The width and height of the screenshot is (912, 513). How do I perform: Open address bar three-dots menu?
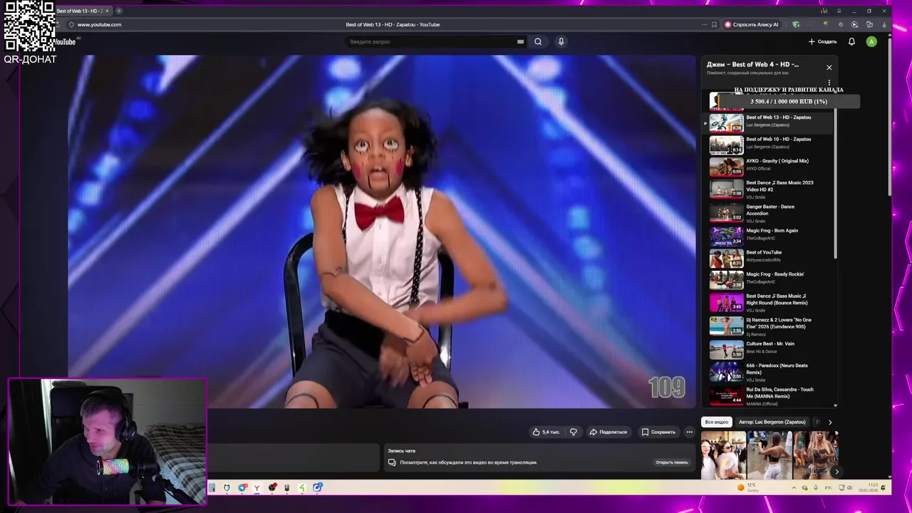(704, 24)
